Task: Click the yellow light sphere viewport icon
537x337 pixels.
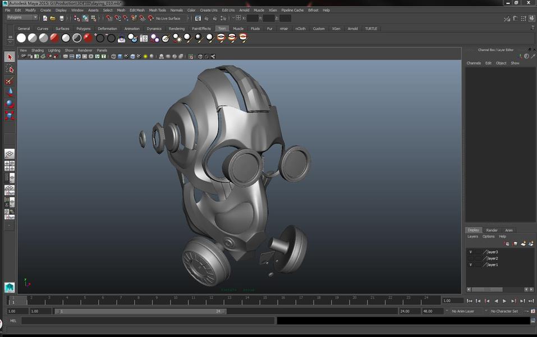Action: [145, 57]
